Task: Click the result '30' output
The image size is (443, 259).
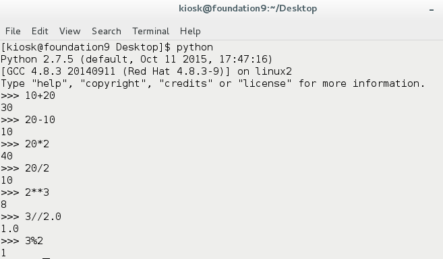Action: (7, 108)
